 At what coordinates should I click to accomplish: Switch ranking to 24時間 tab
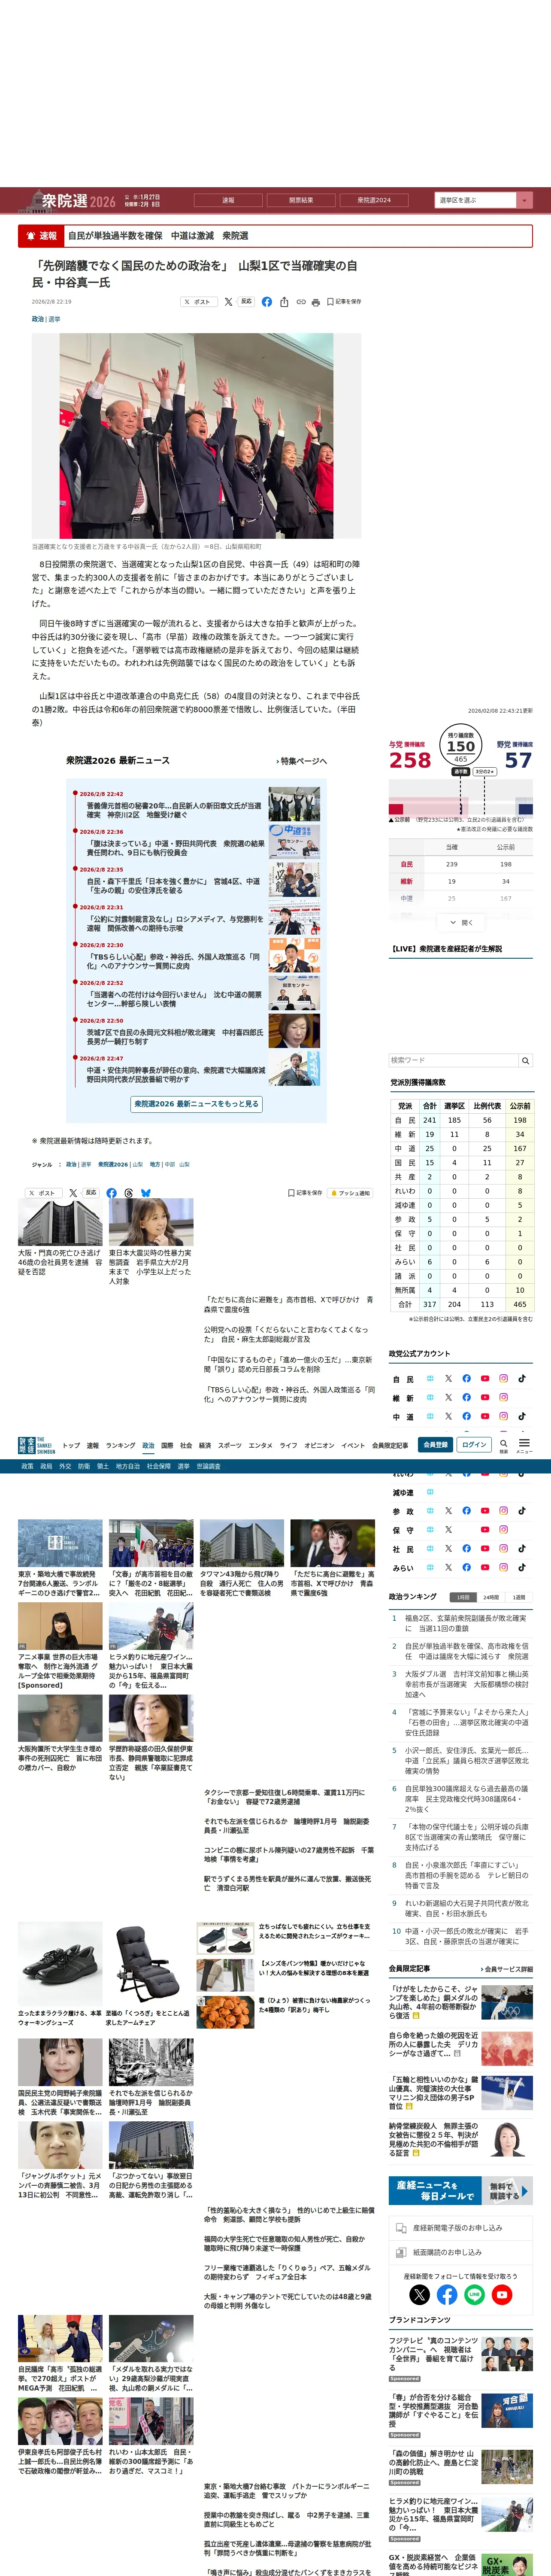(x=491, y=1597)
